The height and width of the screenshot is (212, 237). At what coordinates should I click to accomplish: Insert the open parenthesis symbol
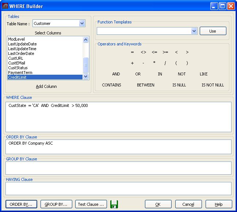coord(176,63)
